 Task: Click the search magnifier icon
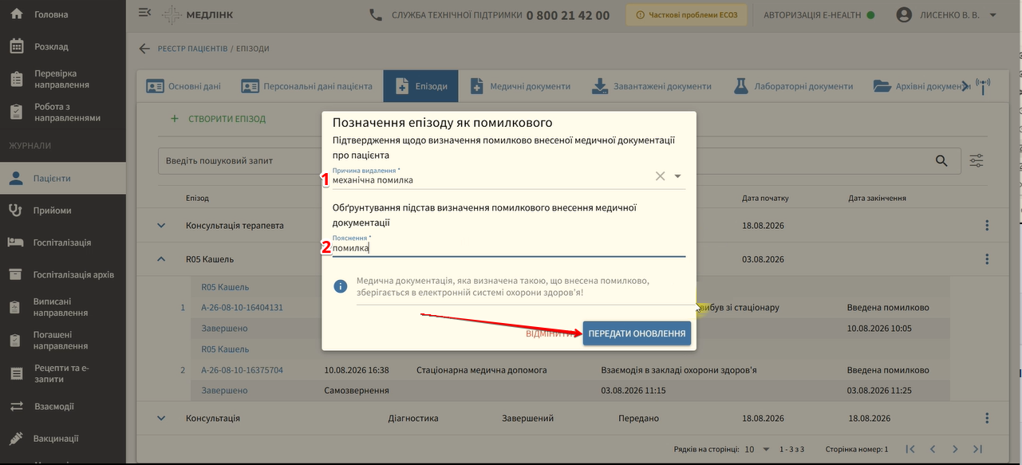tap(943, 160)
